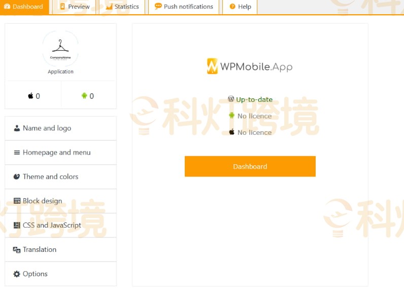Click the language icon beside Translation

(17, 250)
